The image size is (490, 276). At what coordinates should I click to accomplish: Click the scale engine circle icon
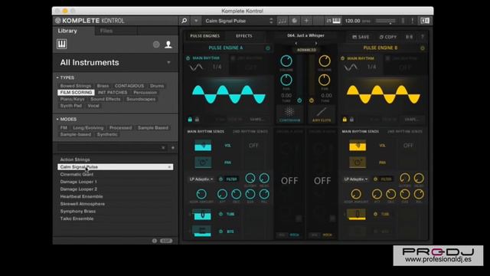pos(294,21)
